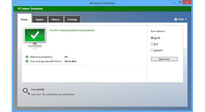205x112 pixels.
Task: Close the Windows Defender window
Action: tap(187, 2)
